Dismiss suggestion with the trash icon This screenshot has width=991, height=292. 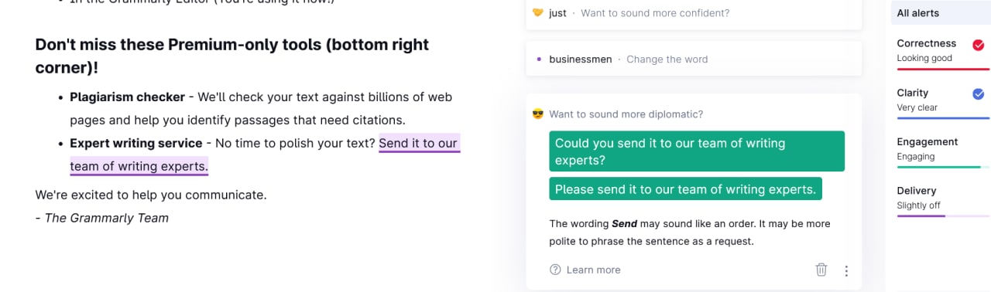coord(821,270)
